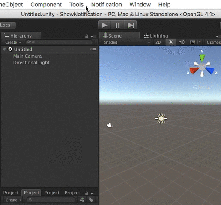Click green Y axis cone on gizmo
Image resolution: width=221 pixels, height=205 pixels.
202,58
